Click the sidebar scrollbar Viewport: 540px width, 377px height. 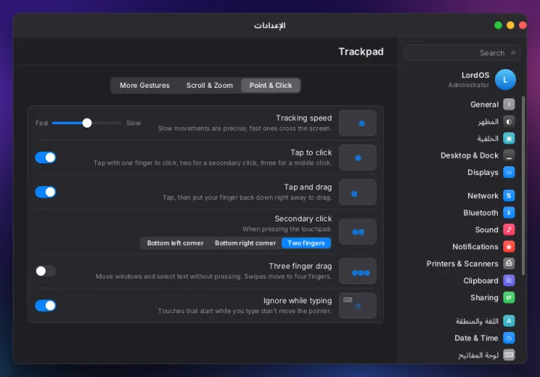click(x=523, y=185)
